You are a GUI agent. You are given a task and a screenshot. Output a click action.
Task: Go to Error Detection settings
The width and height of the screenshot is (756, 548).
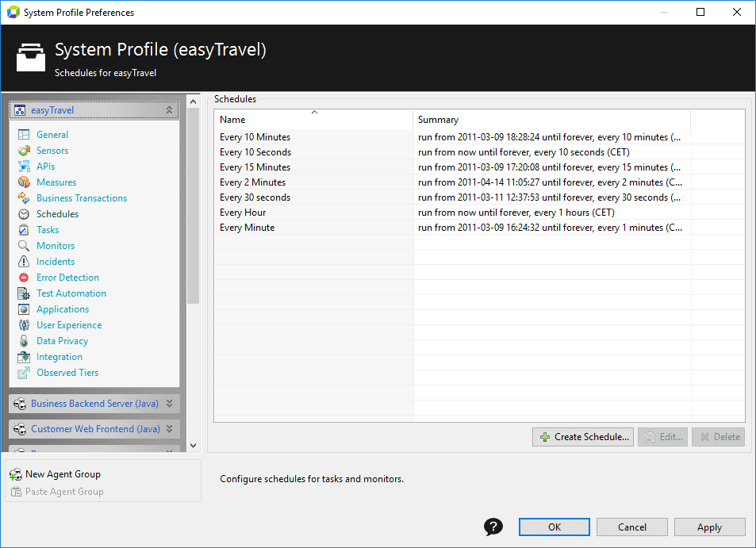pos(67,278)
